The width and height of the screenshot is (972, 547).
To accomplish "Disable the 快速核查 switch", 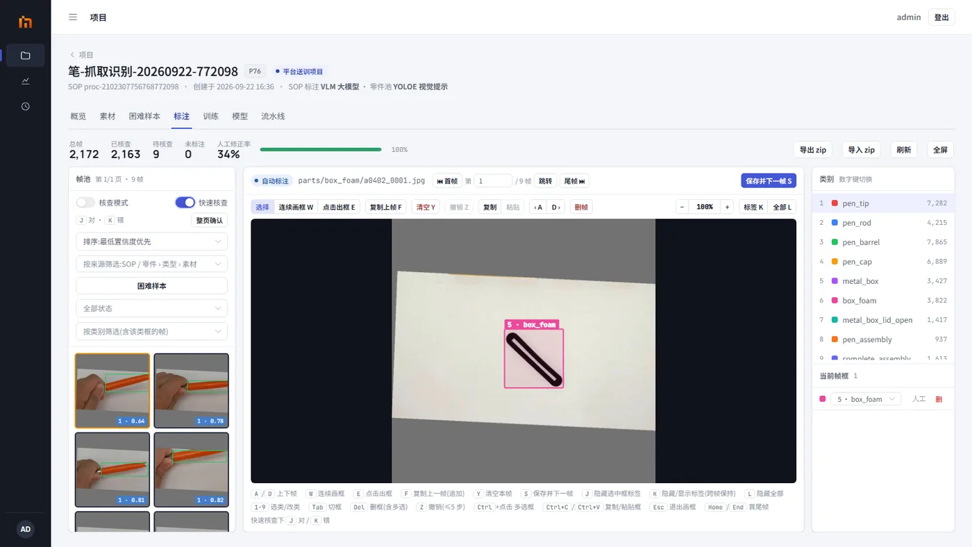I will point(185,203).
